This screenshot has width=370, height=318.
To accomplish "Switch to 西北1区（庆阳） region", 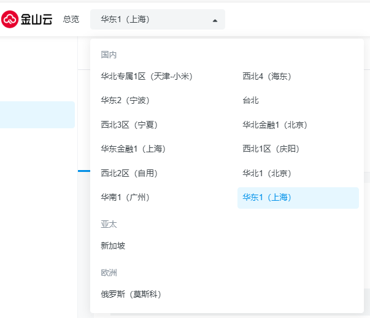I will coord(271,149).
